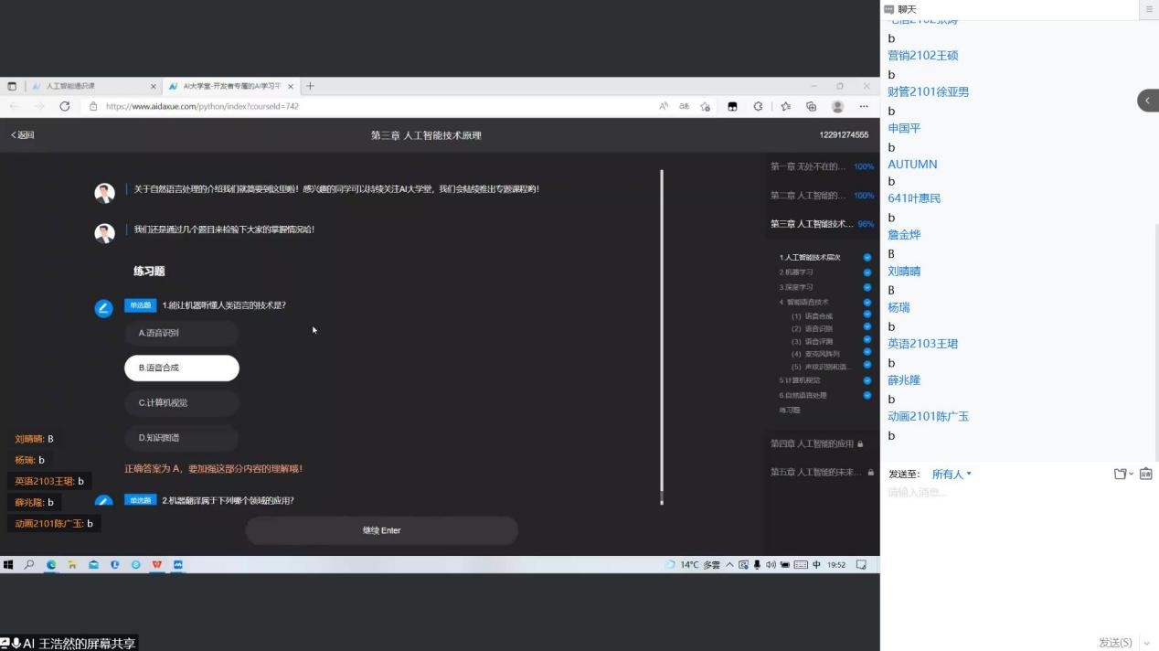Select answer option C.计算机视觉
The height and width of the screenshot is (651, 1159).
(181, 402)
